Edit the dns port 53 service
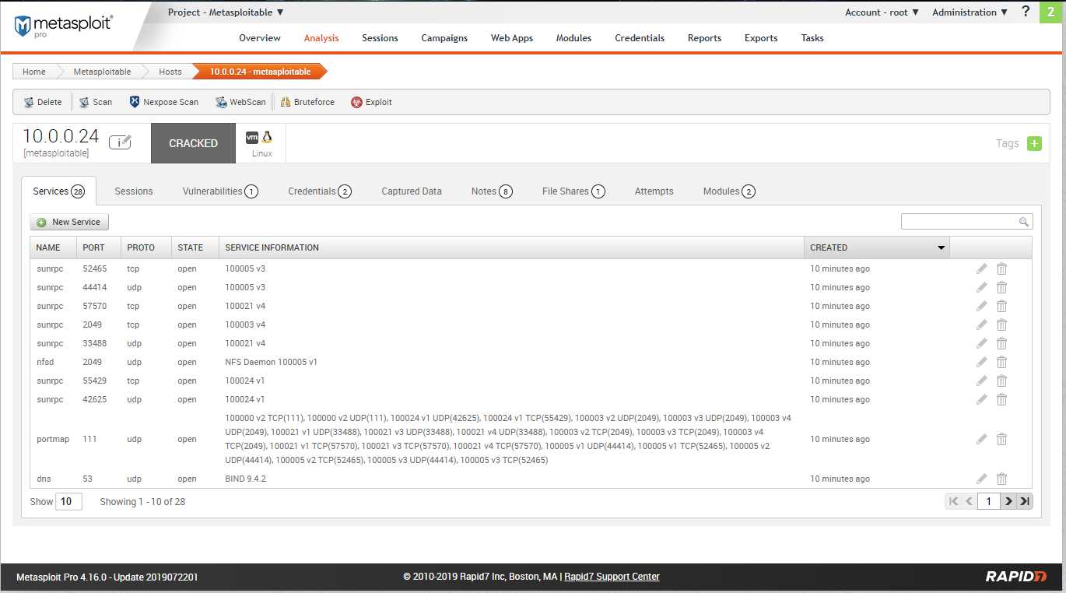The image size is (1066, 593). [981, 479]
